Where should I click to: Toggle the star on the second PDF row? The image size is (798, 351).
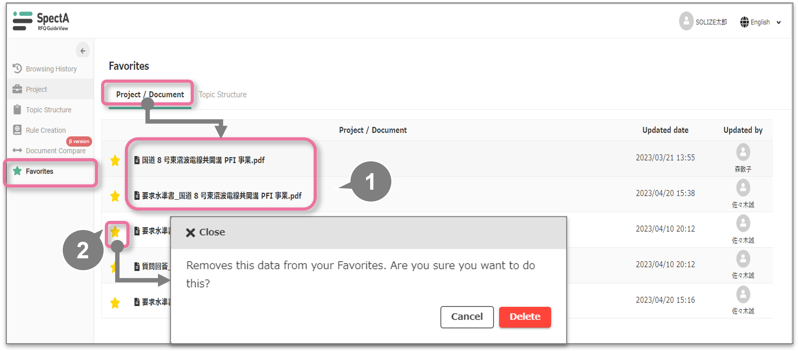point(115,196)
